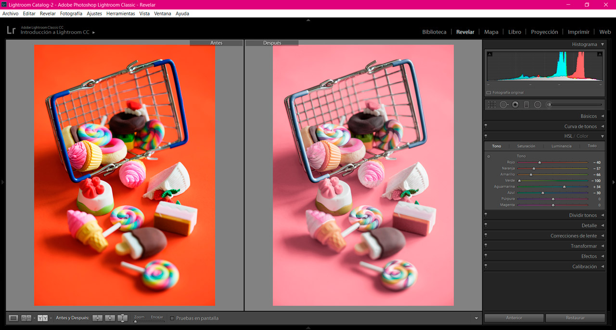This screenshot has height=330, width=616.
Task: Open the Biblioteca module
Action: (x=434, y=32)
